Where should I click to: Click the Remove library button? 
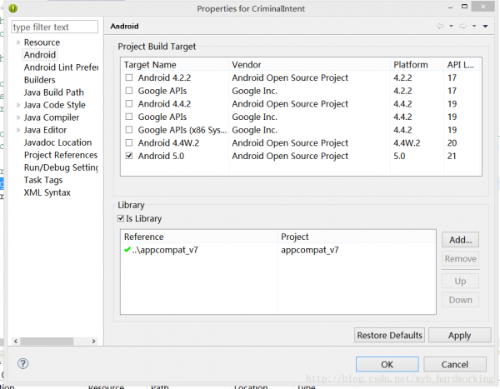[460, 258]
